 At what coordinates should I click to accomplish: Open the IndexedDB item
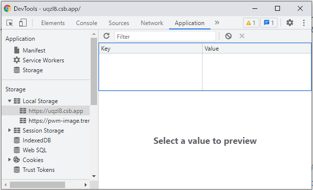pyautogui.click(x=37, y=140)
